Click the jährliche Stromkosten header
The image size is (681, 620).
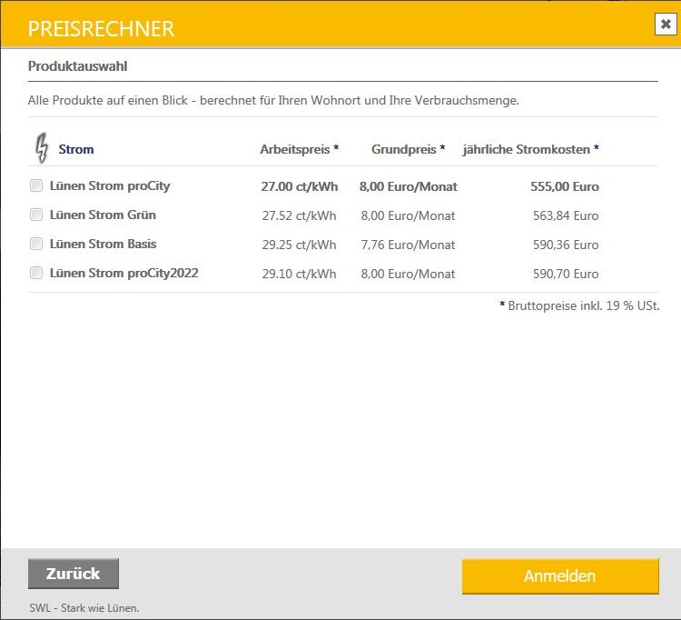click(531, 149)
